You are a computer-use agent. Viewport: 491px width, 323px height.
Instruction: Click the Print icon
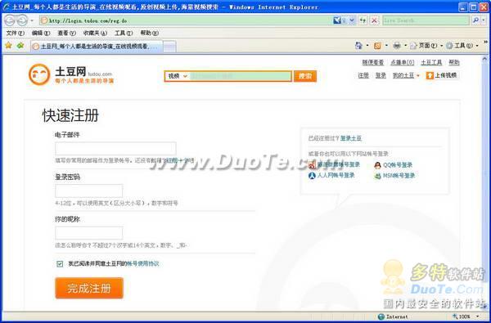(397, 46)
